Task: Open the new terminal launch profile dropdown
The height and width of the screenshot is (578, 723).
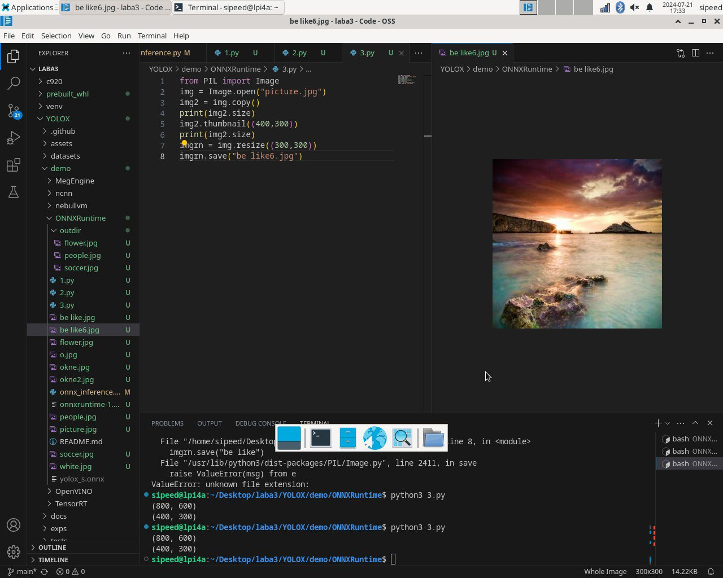Action: (668, 423)
